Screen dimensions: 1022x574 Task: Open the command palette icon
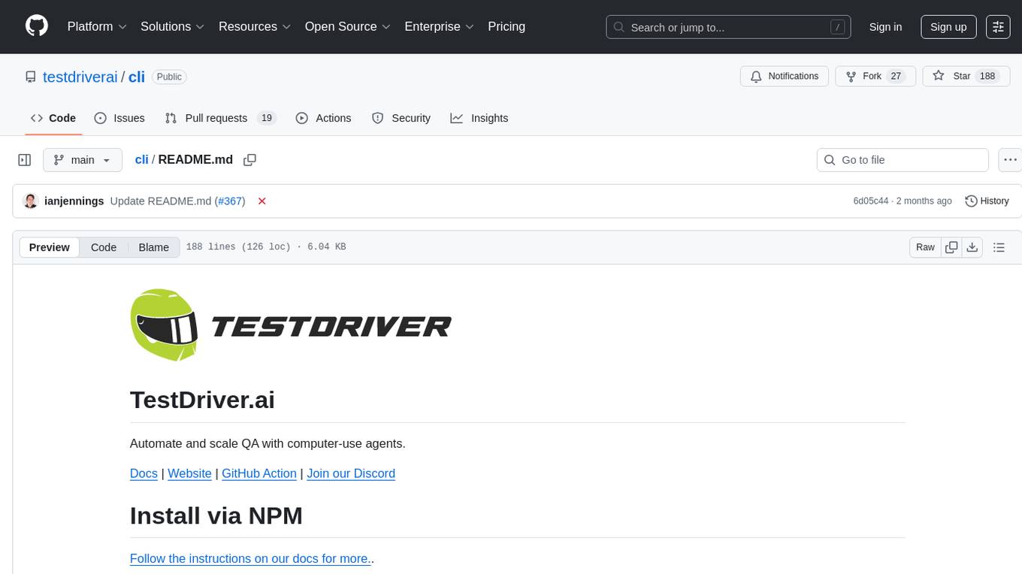click(x=998, y=26)
